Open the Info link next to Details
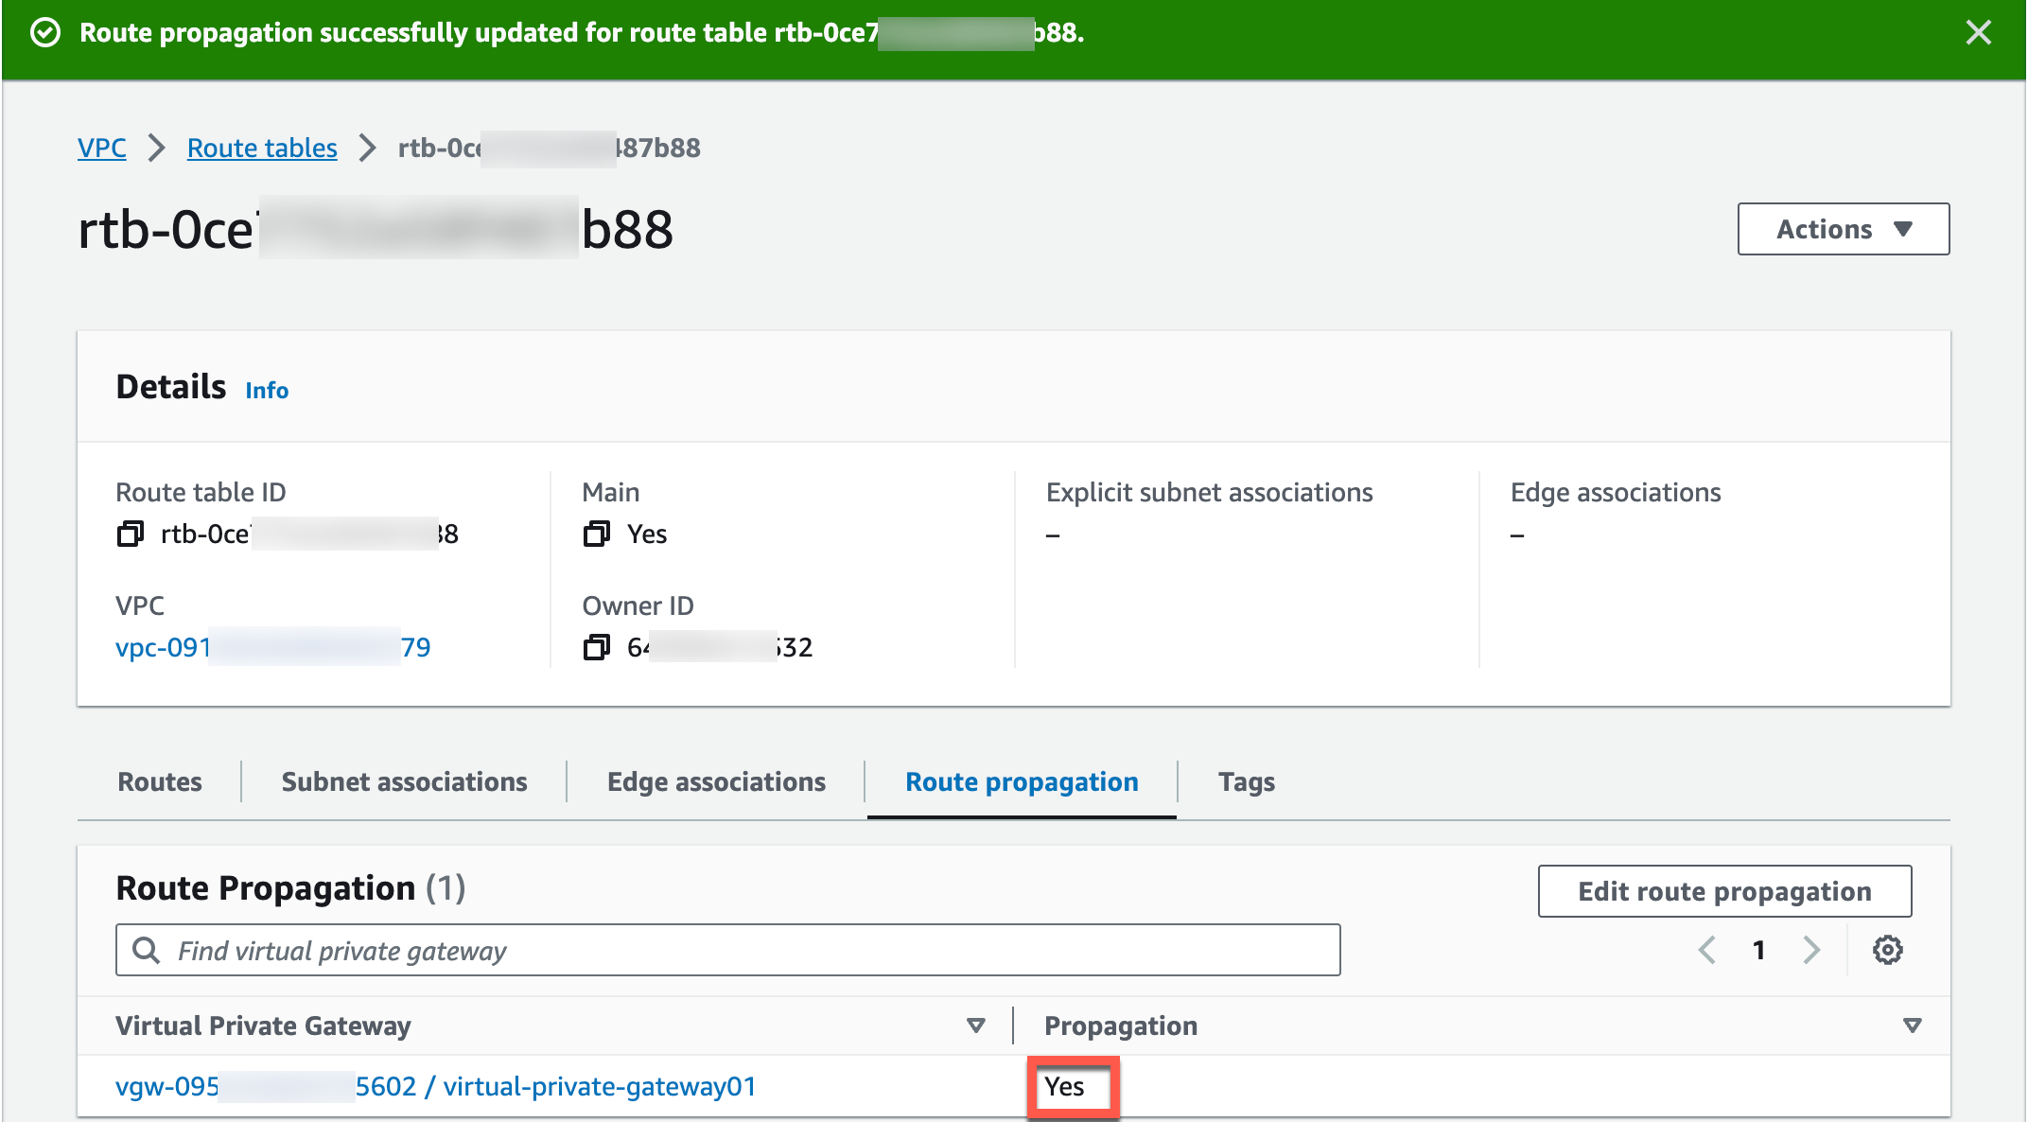2028x1122 pixels. (x=266, y=390)
